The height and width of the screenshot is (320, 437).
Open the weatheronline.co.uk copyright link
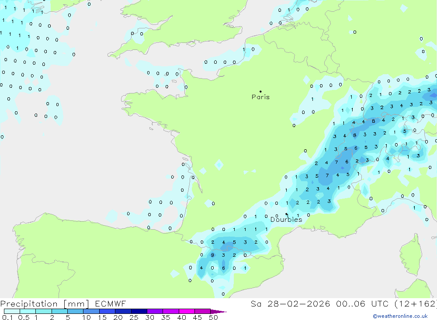(x=400, y=316)
